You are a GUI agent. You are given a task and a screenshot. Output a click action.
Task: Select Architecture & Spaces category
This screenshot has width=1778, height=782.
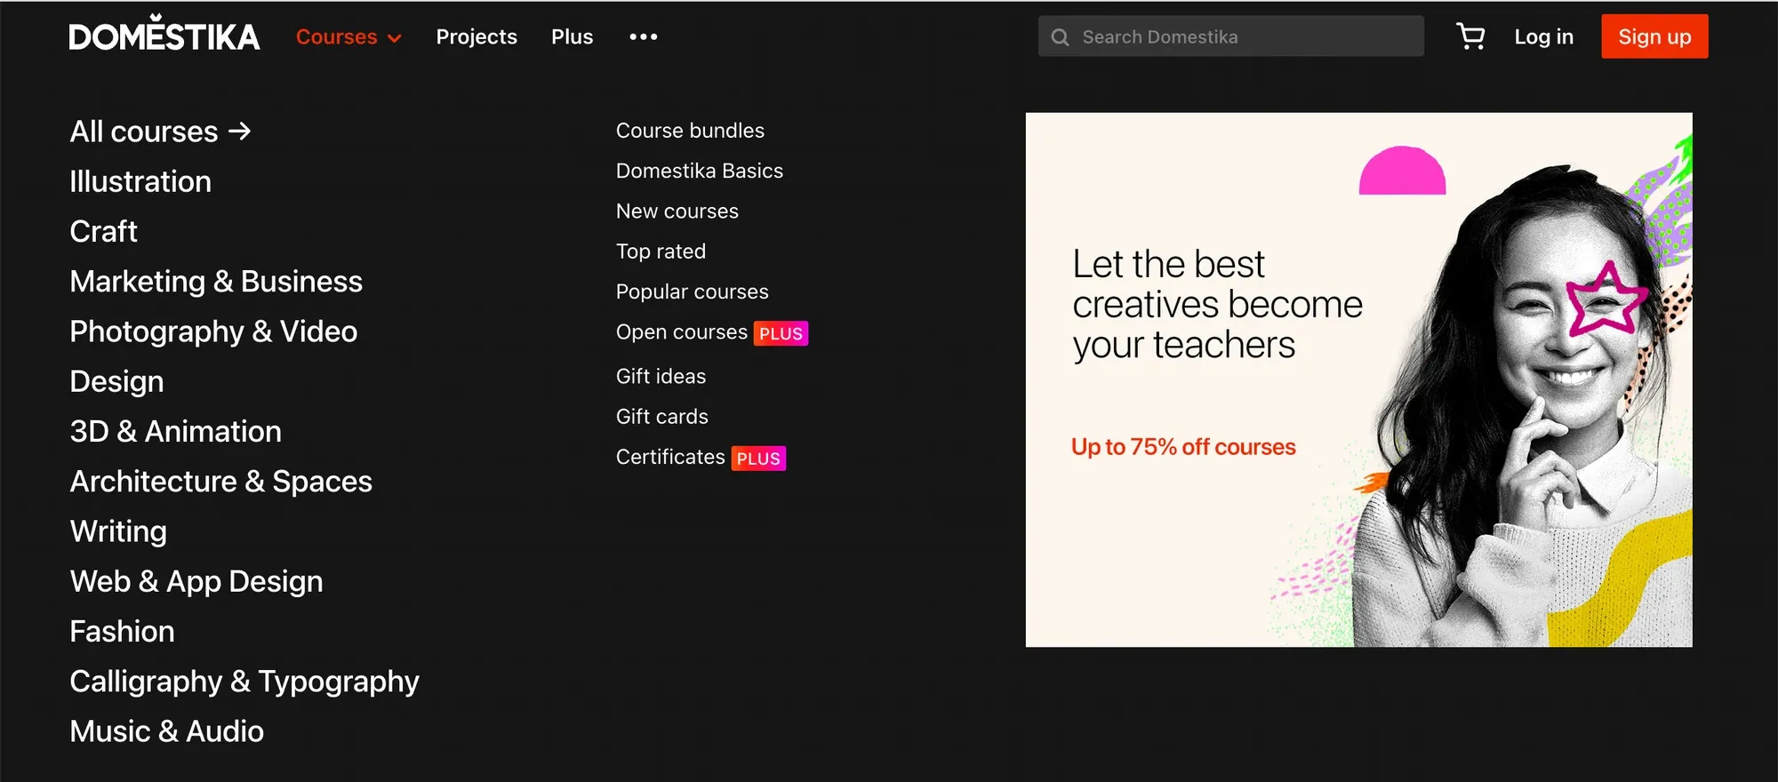pyautogui.click(x=221, y=482)
